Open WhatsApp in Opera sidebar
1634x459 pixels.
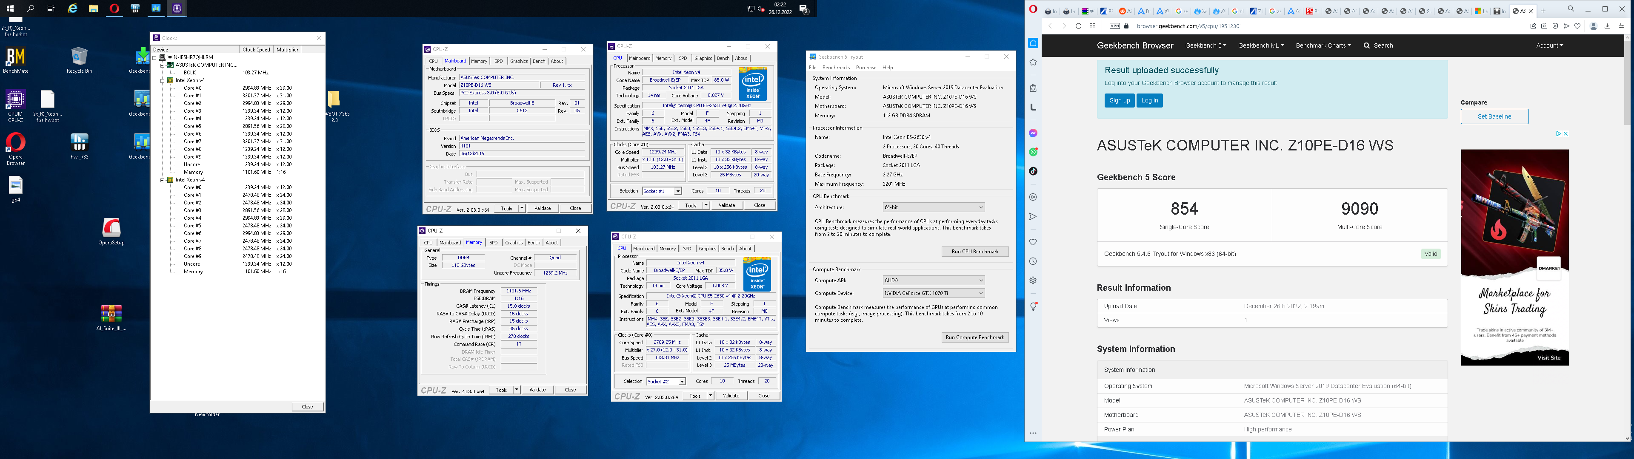point(1033,152)
